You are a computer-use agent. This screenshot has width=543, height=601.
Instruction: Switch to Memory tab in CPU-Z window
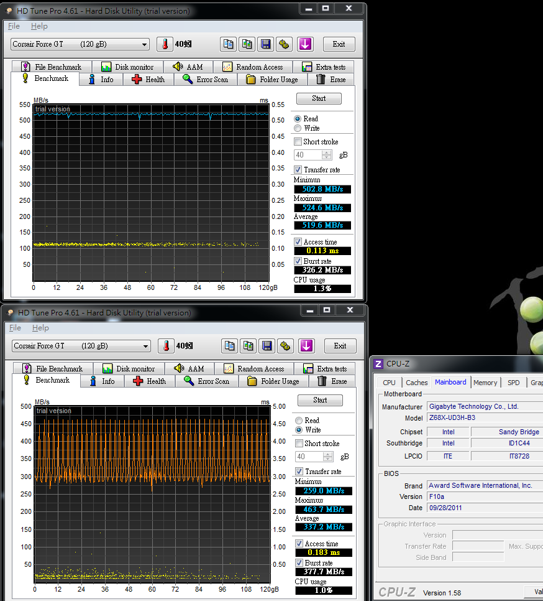pos(485,383)
